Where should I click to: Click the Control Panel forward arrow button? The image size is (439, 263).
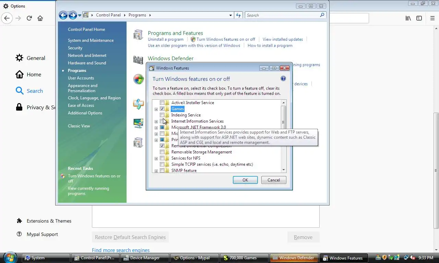(x=73, y=15)
